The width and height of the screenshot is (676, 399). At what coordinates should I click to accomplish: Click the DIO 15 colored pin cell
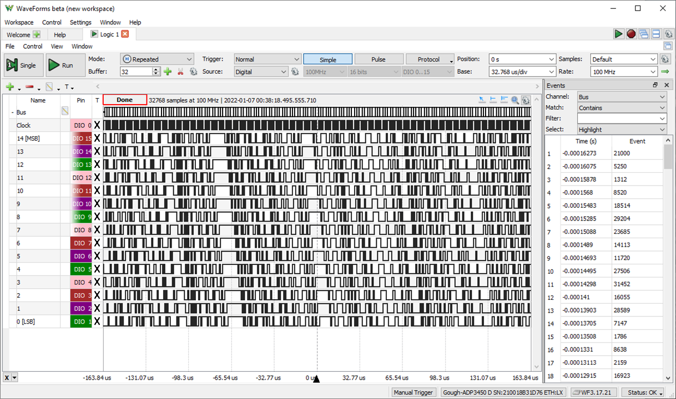[x=81, y=138]
